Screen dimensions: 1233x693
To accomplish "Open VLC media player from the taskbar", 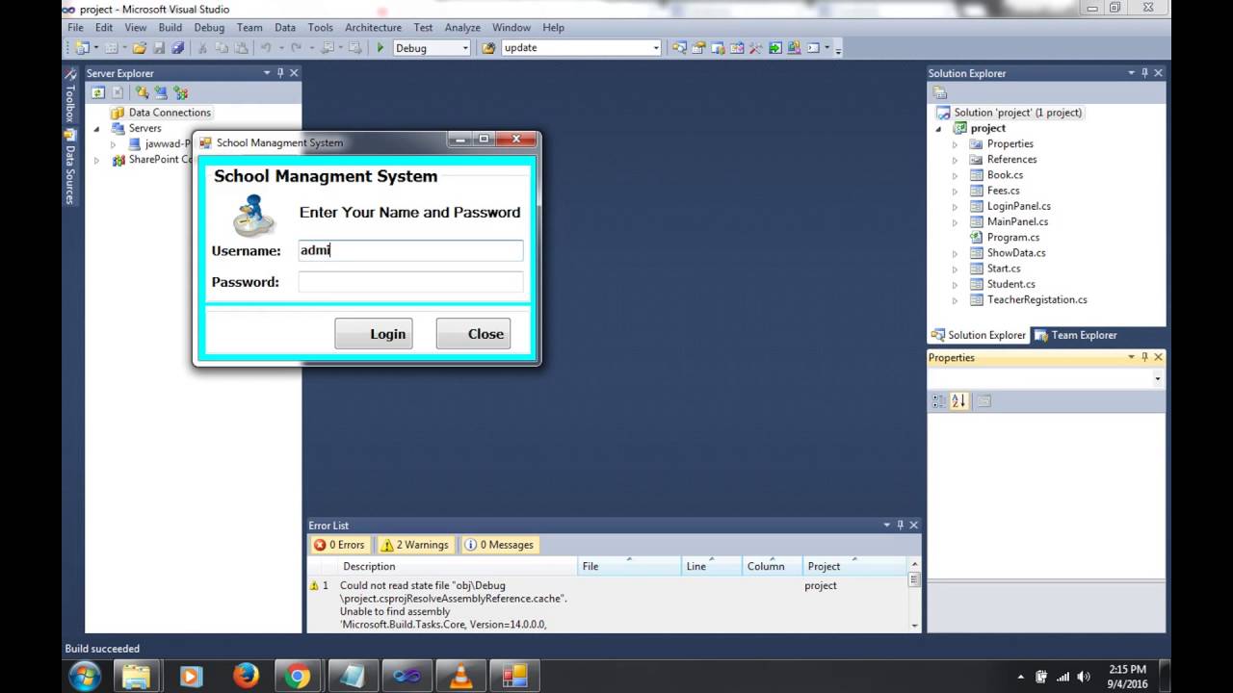I will point(461,677).
